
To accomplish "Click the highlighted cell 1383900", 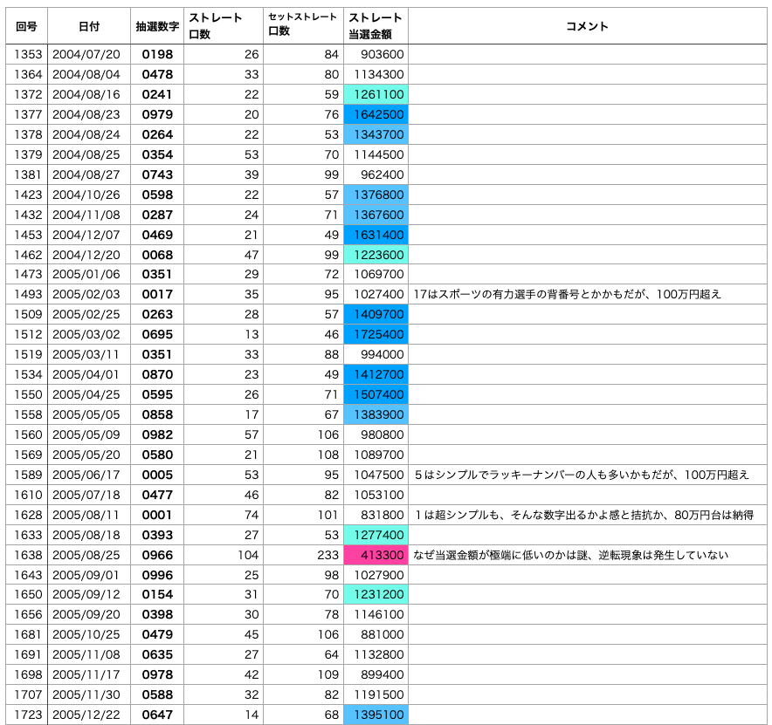I will 376,414.
